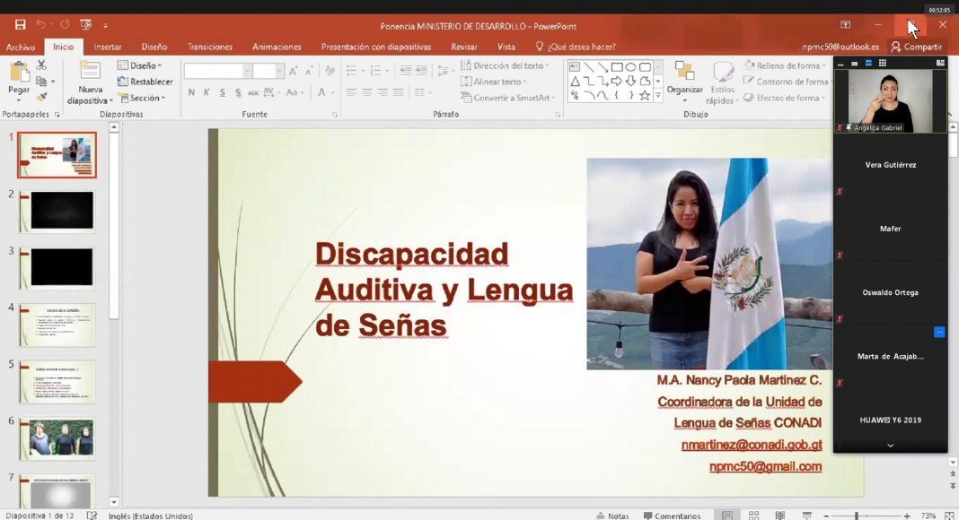Viewport: 959px width, 520px height.
Task: Adjust the zoom slider in status bar
Action: [856, 516]
